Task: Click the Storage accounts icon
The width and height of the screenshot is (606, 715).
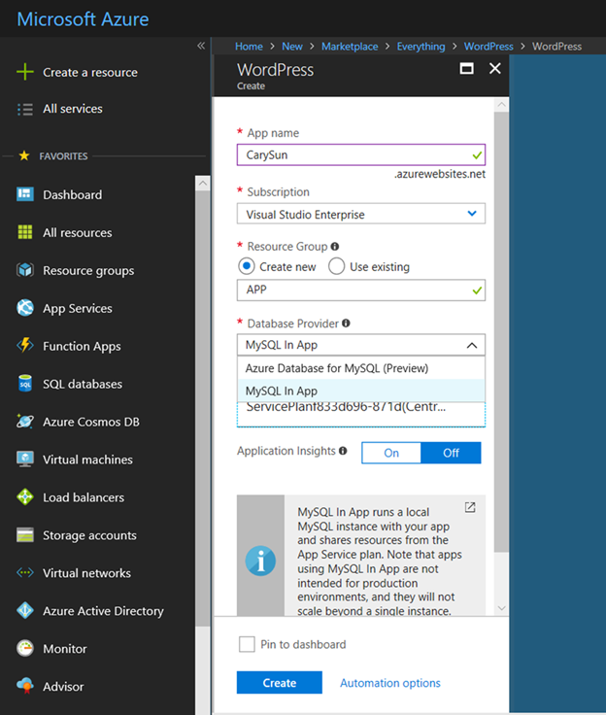Action: click(25, 535)
